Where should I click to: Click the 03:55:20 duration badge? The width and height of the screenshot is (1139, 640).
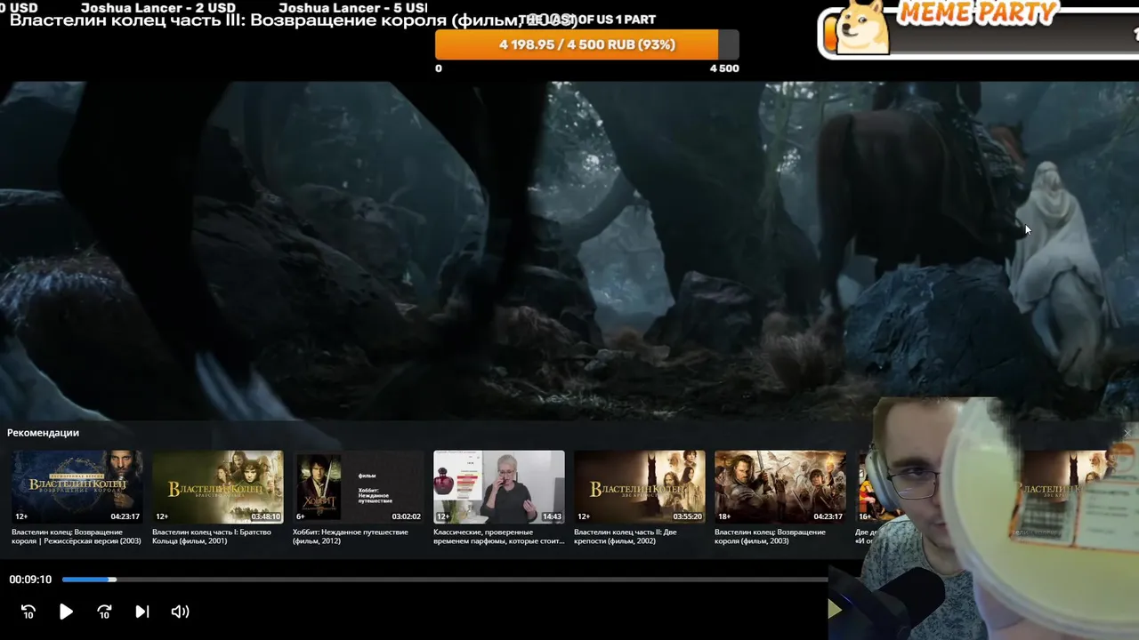(x=687, y=516)
